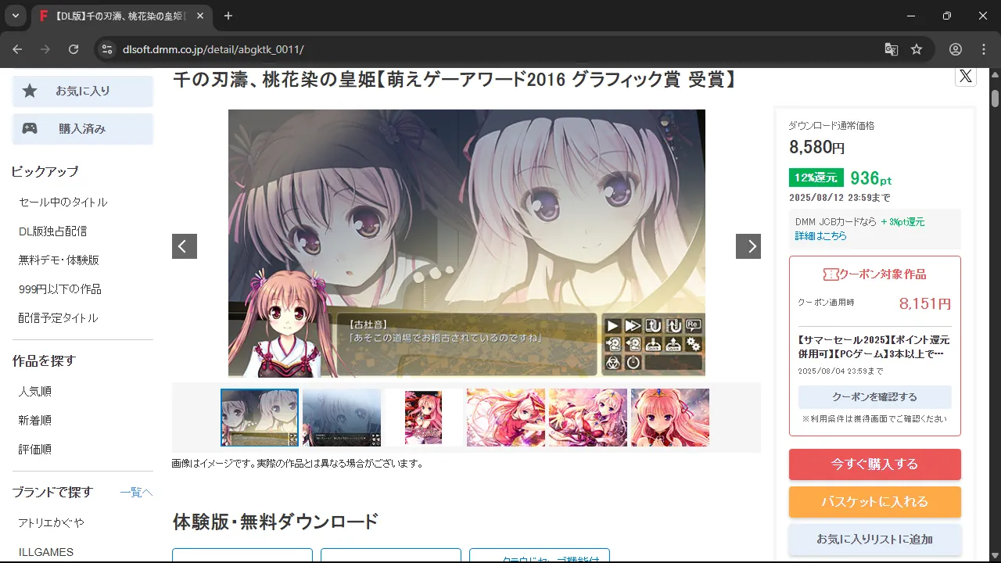Share on X icon
The image size is (1001, 563).
pyautogui.click(x=966, y=76)
